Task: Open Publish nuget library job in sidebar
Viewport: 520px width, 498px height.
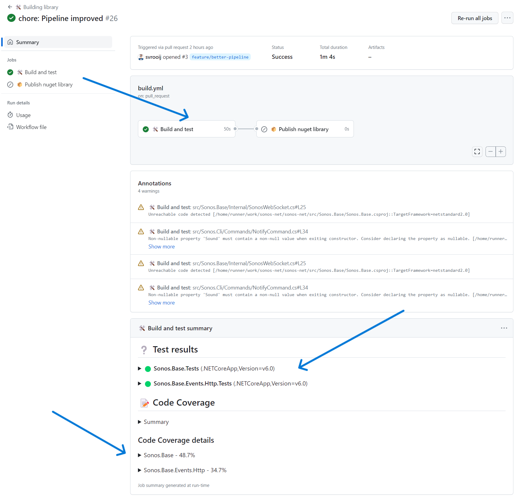Action: 49,85
